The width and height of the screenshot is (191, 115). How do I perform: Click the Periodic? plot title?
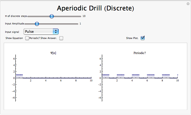(x=139, y=53)
